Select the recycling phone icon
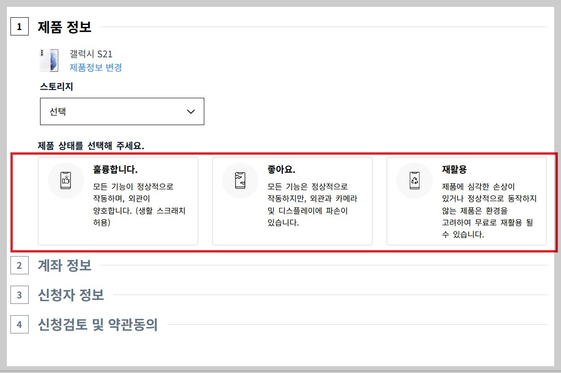 (414, 180)
